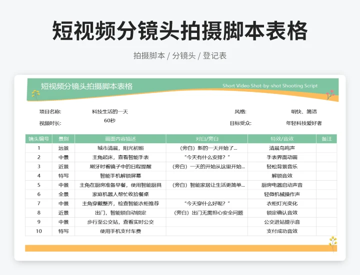The width and height of the screenshot is (360, 275).
Task: Click the 景别 column header
Action: click(63, 139)
